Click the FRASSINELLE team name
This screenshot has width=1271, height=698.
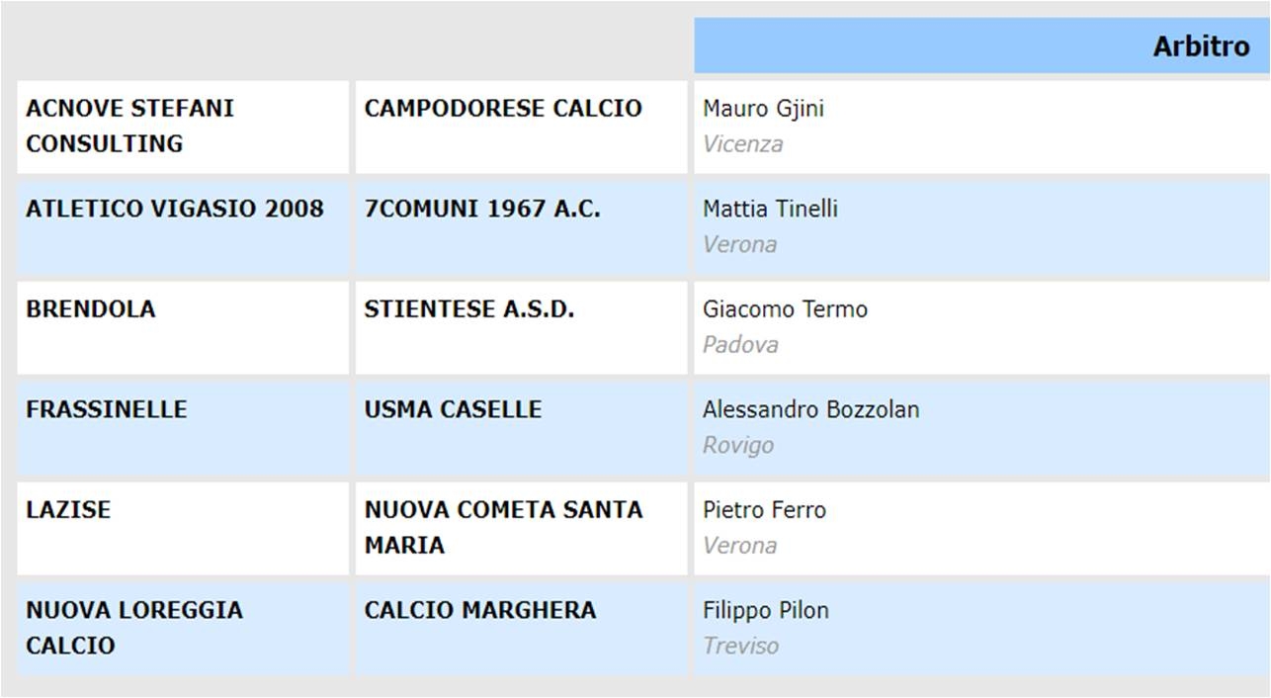(x=107, y=409)
